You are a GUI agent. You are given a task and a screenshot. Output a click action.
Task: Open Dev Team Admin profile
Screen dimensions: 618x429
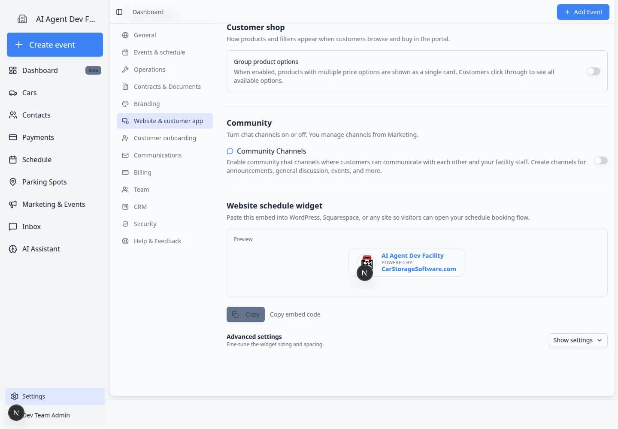click(x=55, y=415)
